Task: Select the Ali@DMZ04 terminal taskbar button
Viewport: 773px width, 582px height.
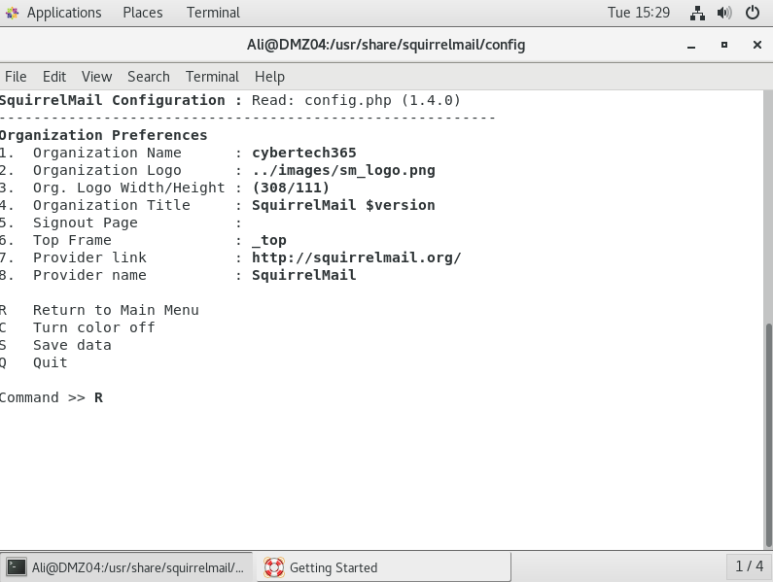Action: coord(126,567)
